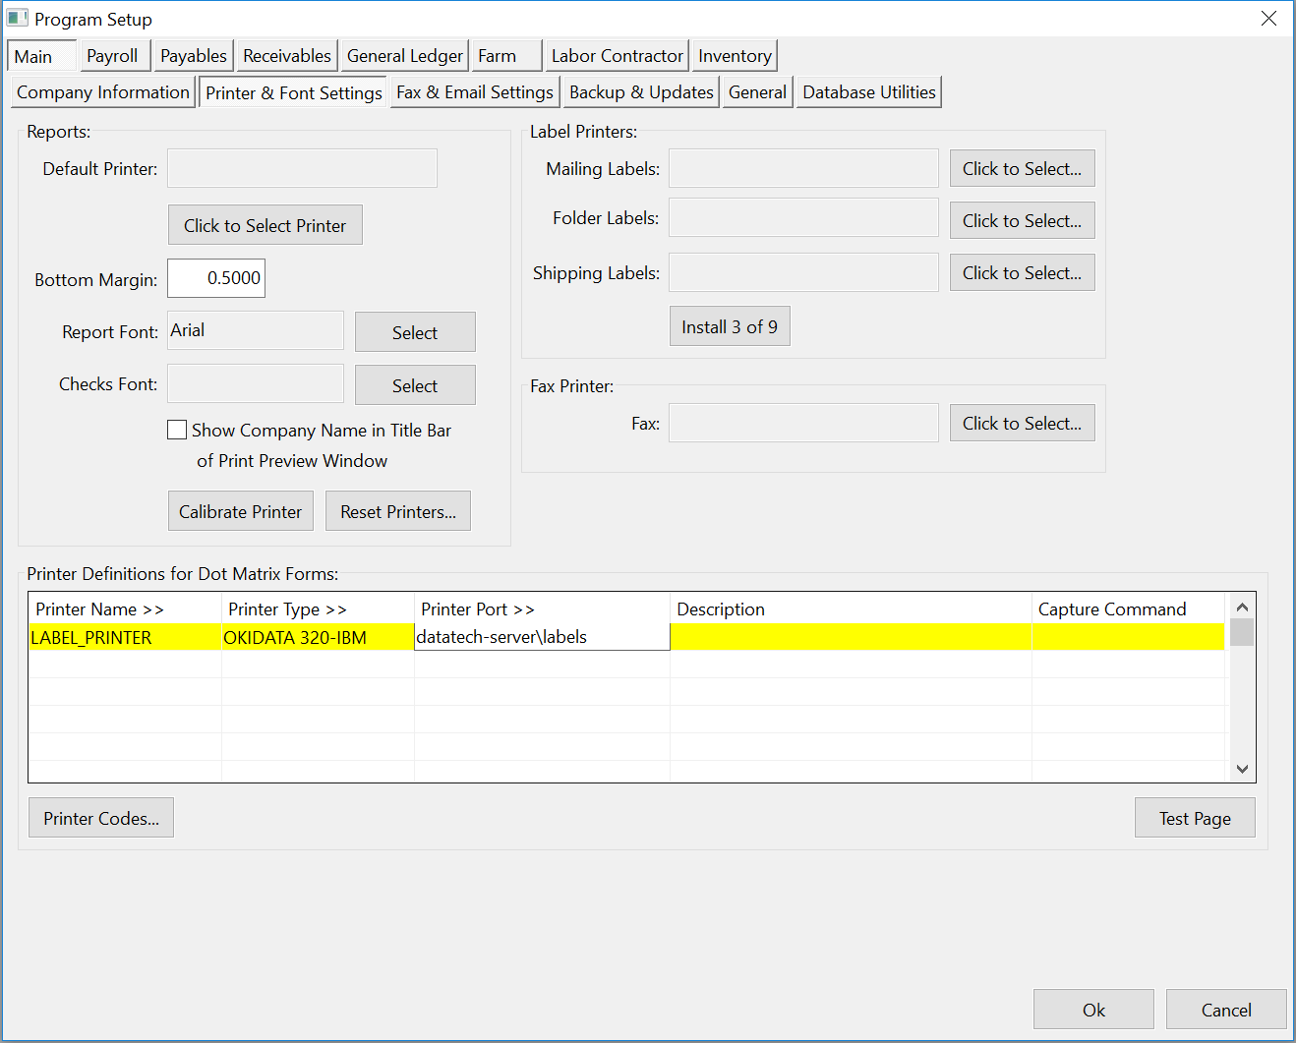Viewport: 1296px width, 1043px height.
Task: Go to the General Ledger tab
Action: click(x=404, y=56)
